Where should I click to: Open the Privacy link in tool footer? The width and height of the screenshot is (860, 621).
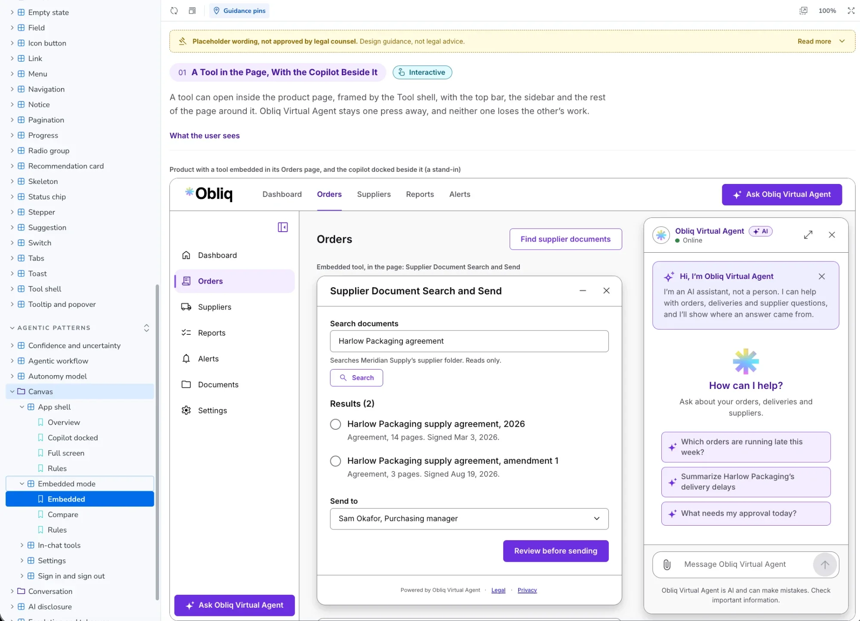click(527, 590)
